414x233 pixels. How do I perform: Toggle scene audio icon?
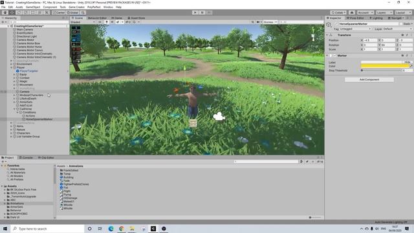pos(112,22)
